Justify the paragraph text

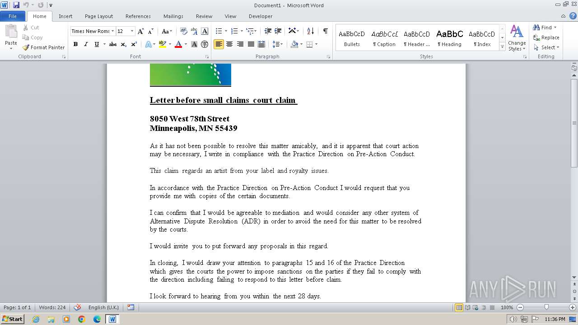251,44
